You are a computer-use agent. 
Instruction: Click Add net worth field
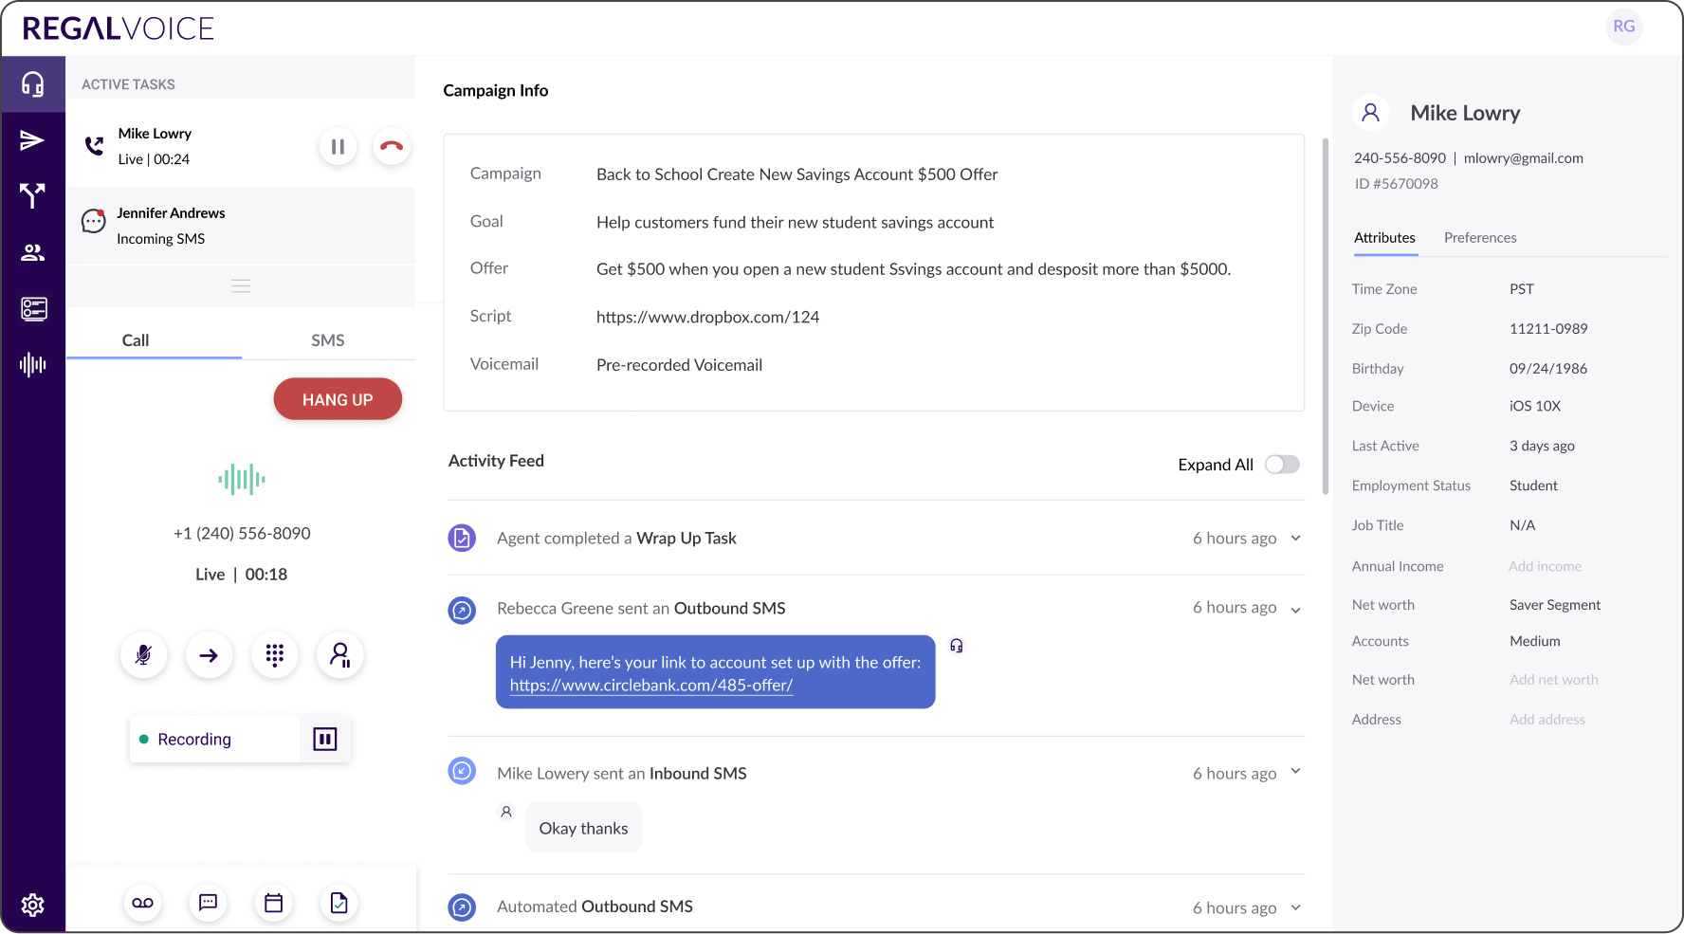point(1553,680)
